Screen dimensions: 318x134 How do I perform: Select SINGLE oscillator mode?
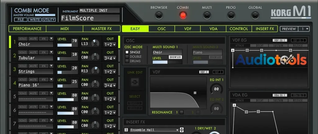coord(127,52)
